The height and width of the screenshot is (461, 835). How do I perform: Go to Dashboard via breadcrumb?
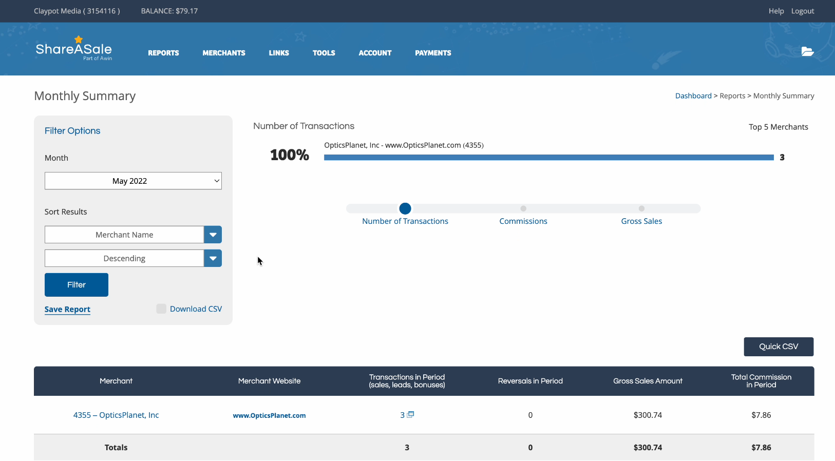pos(693,96)
